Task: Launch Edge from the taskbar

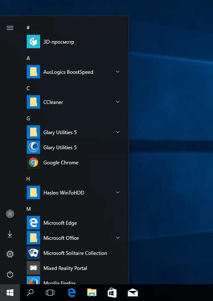Action: coord(71,293)
